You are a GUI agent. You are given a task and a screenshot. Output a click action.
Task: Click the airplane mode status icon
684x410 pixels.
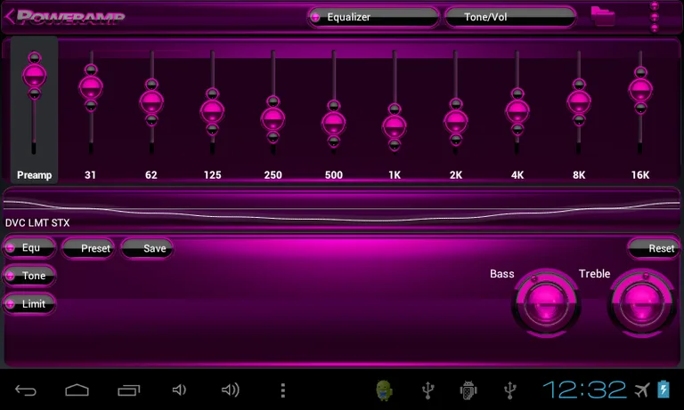pos(641,390)
